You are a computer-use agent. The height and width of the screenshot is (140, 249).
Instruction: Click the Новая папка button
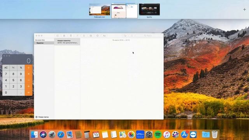coord(42,117)
